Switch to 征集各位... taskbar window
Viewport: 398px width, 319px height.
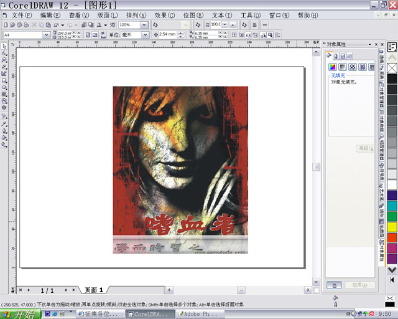(100, 314)
